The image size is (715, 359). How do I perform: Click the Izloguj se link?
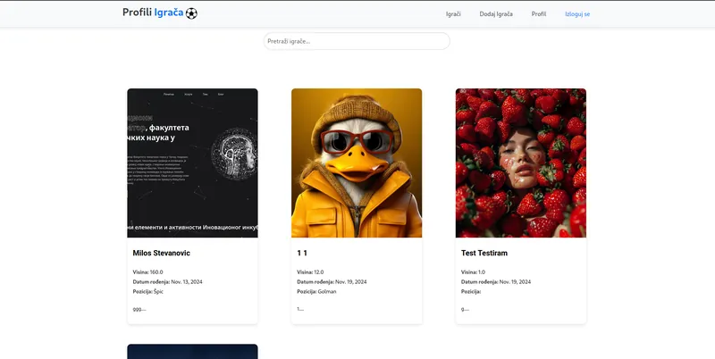coord(577,14)
